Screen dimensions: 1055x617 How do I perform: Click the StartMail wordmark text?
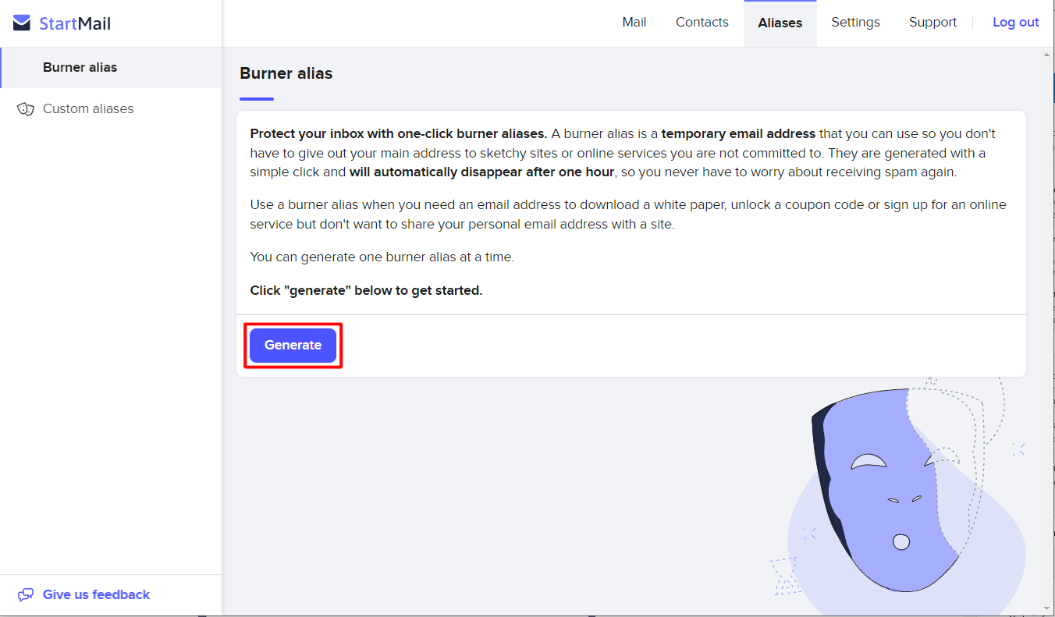[x=75, y=23]
